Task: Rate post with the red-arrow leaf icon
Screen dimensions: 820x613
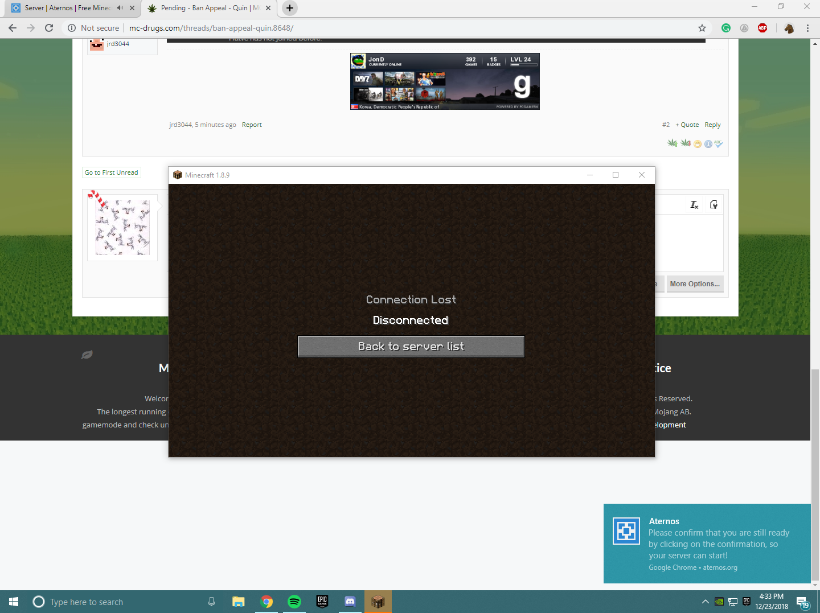Action: (686, 143)
